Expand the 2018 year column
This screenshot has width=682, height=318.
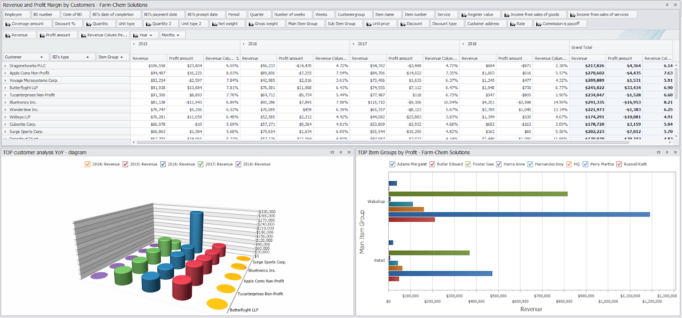[x=463, y=44]
